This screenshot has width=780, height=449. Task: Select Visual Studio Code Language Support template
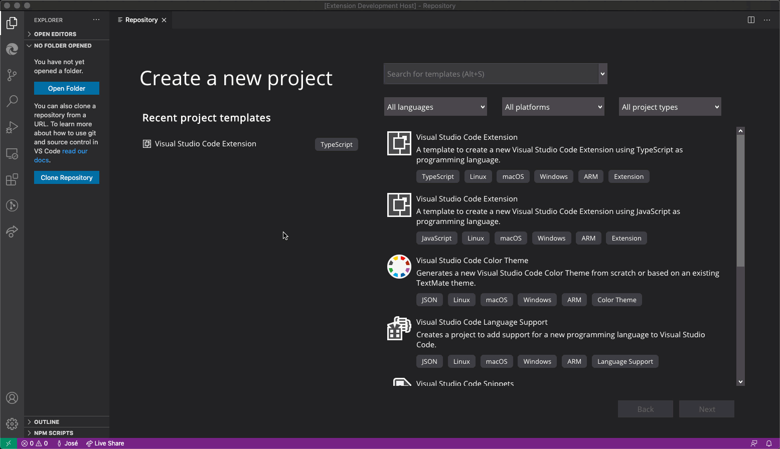(482, 322)
